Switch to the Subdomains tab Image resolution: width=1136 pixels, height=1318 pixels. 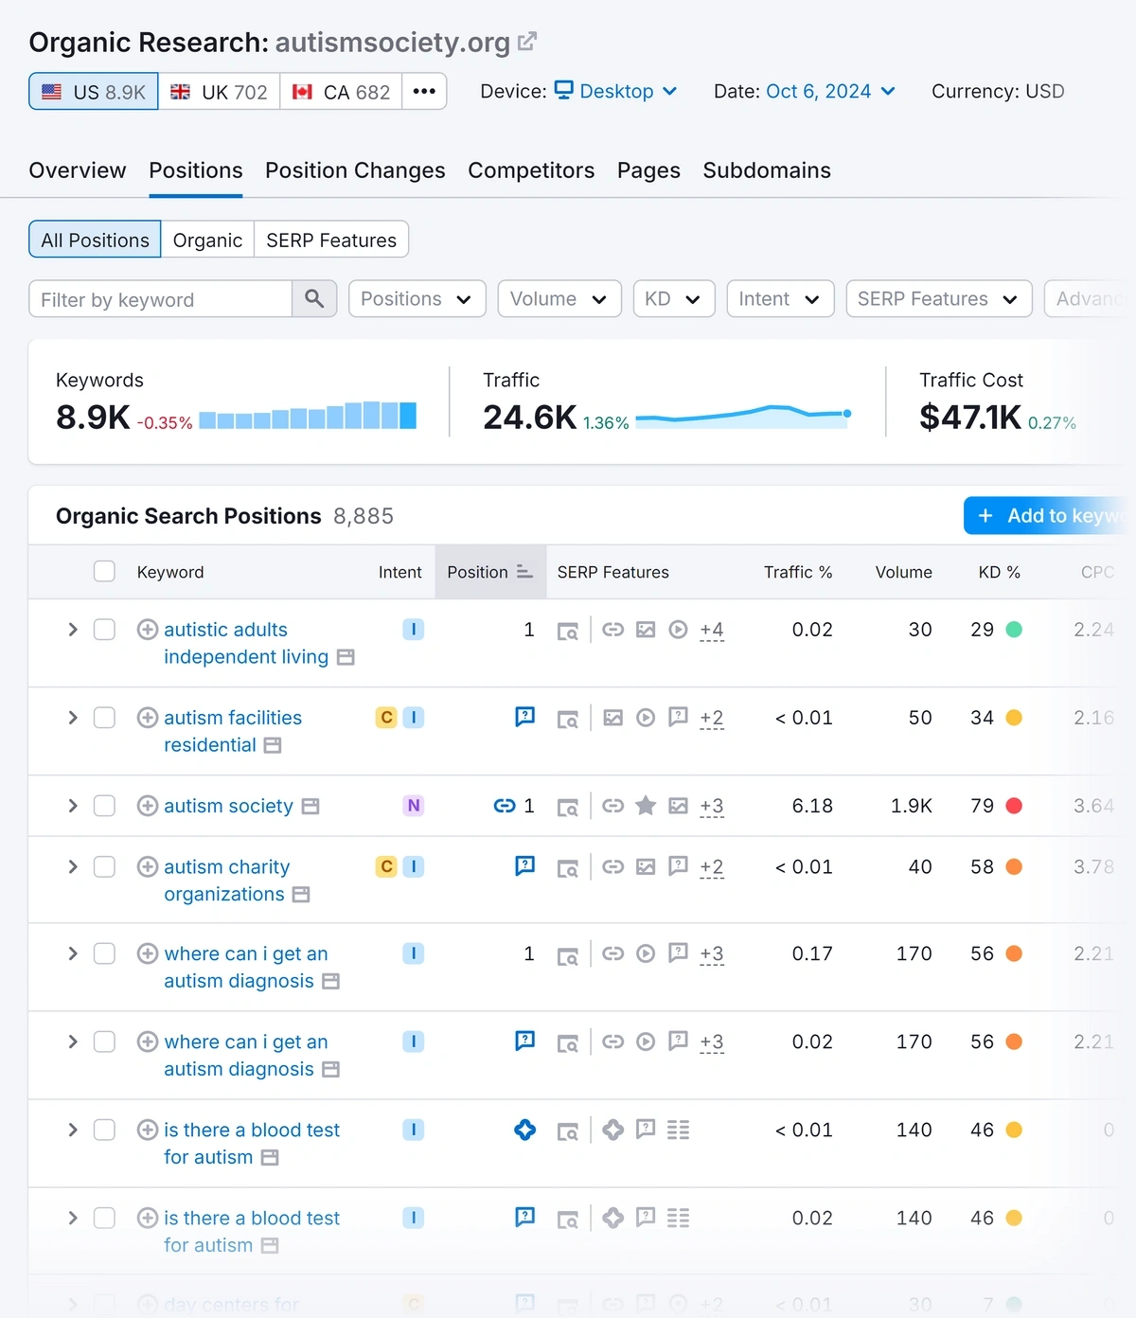coord(767,170)
